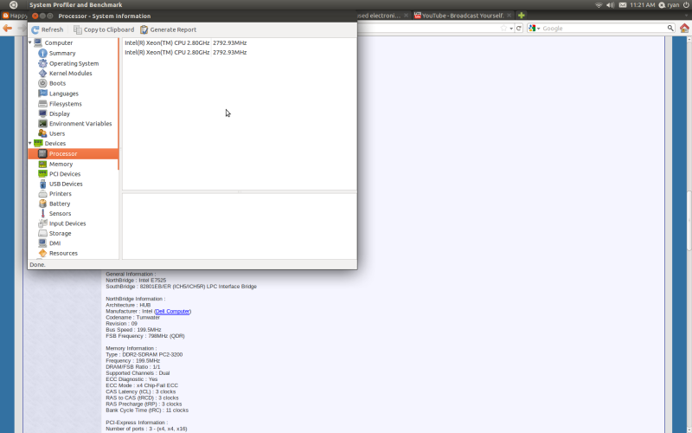Image resolution: width=692 pixels, height=433 pixels.
Task: Select the Display monitor icon
Action: (x=42, y=113)
